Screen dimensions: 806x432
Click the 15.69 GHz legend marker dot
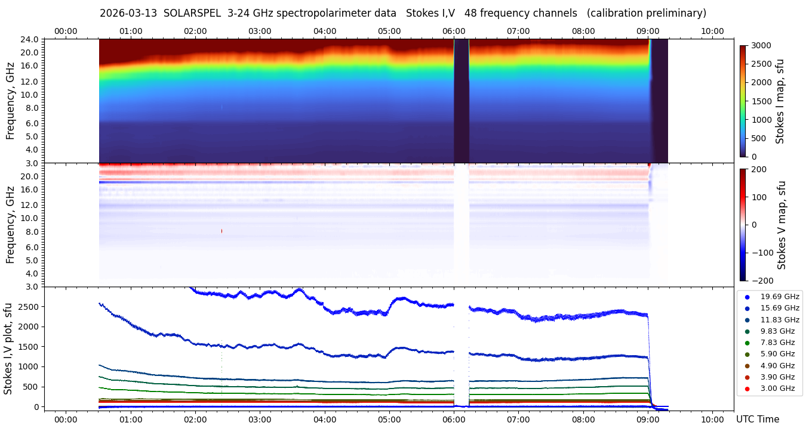[x=747, y=308]
